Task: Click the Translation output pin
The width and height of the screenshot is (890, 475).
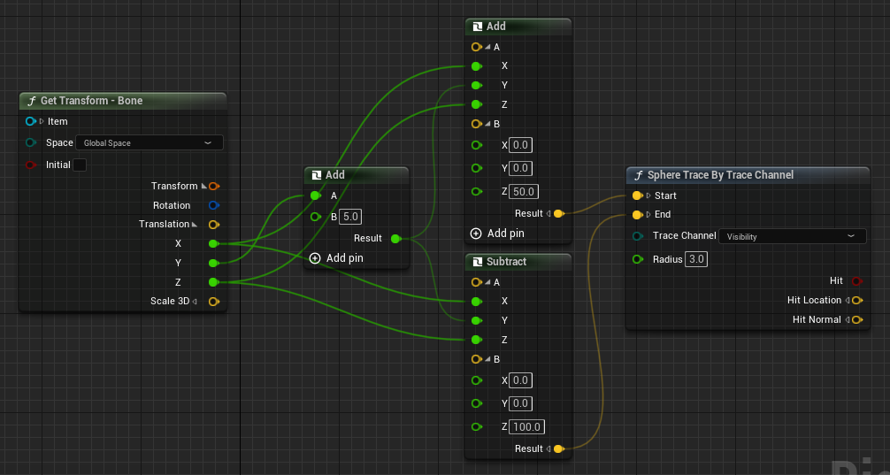Action: [214, 225]
